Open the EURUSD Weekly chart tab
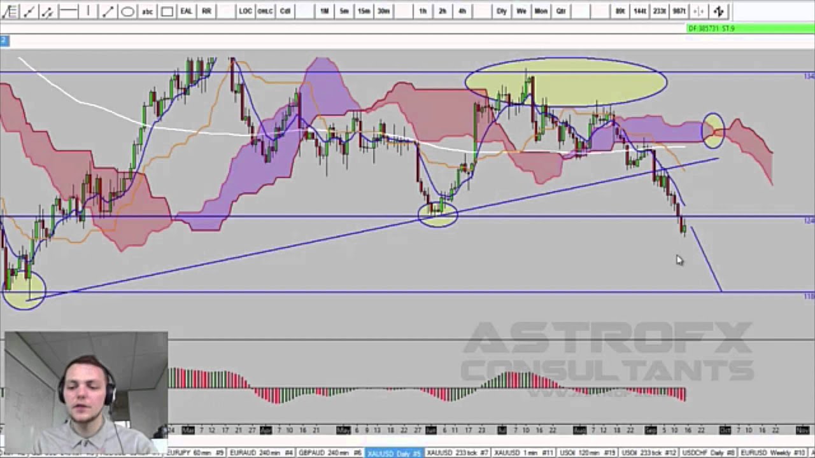The image size is (815, 458). click(772, 452)
